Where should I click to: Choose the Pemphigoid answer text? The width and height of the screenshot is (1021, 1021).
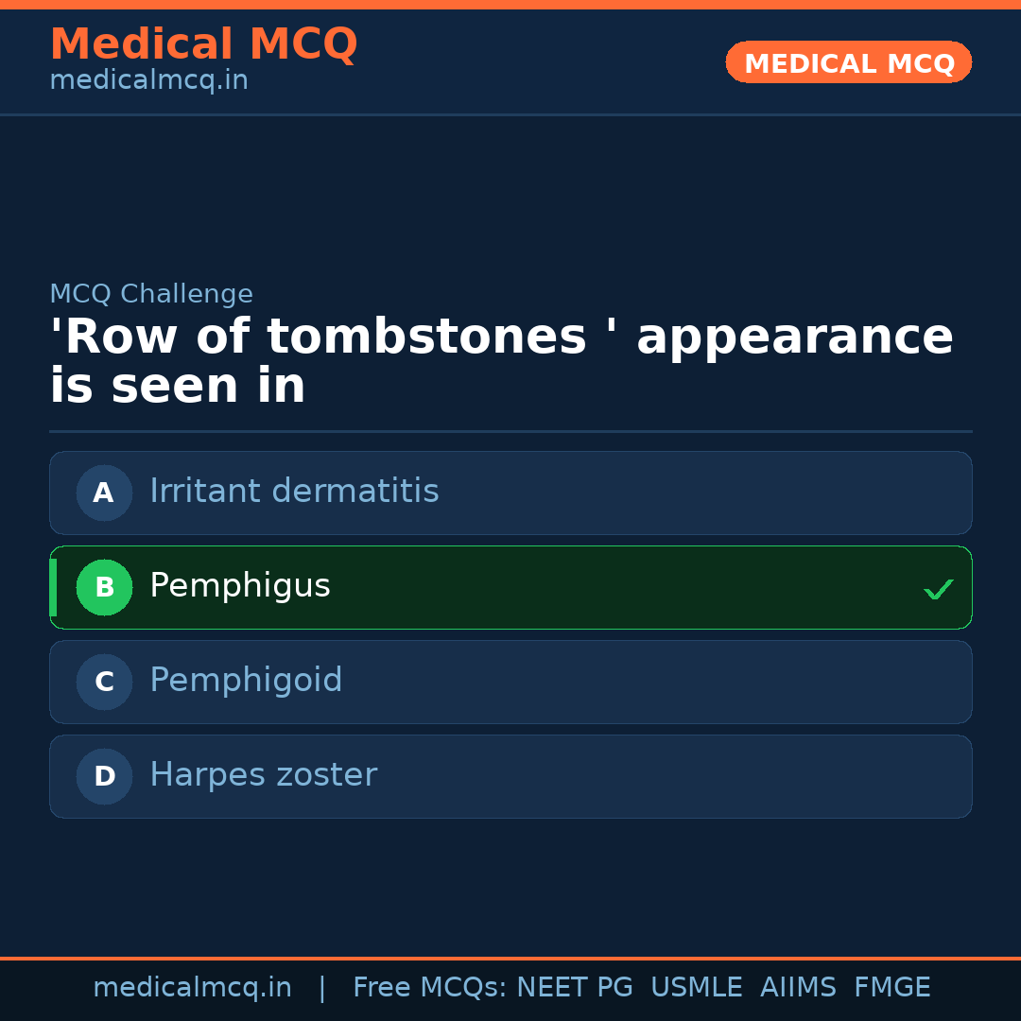246,681
